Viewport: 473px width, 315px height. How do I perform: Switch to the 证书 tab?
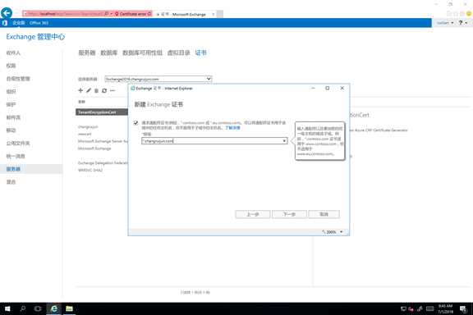201,52
